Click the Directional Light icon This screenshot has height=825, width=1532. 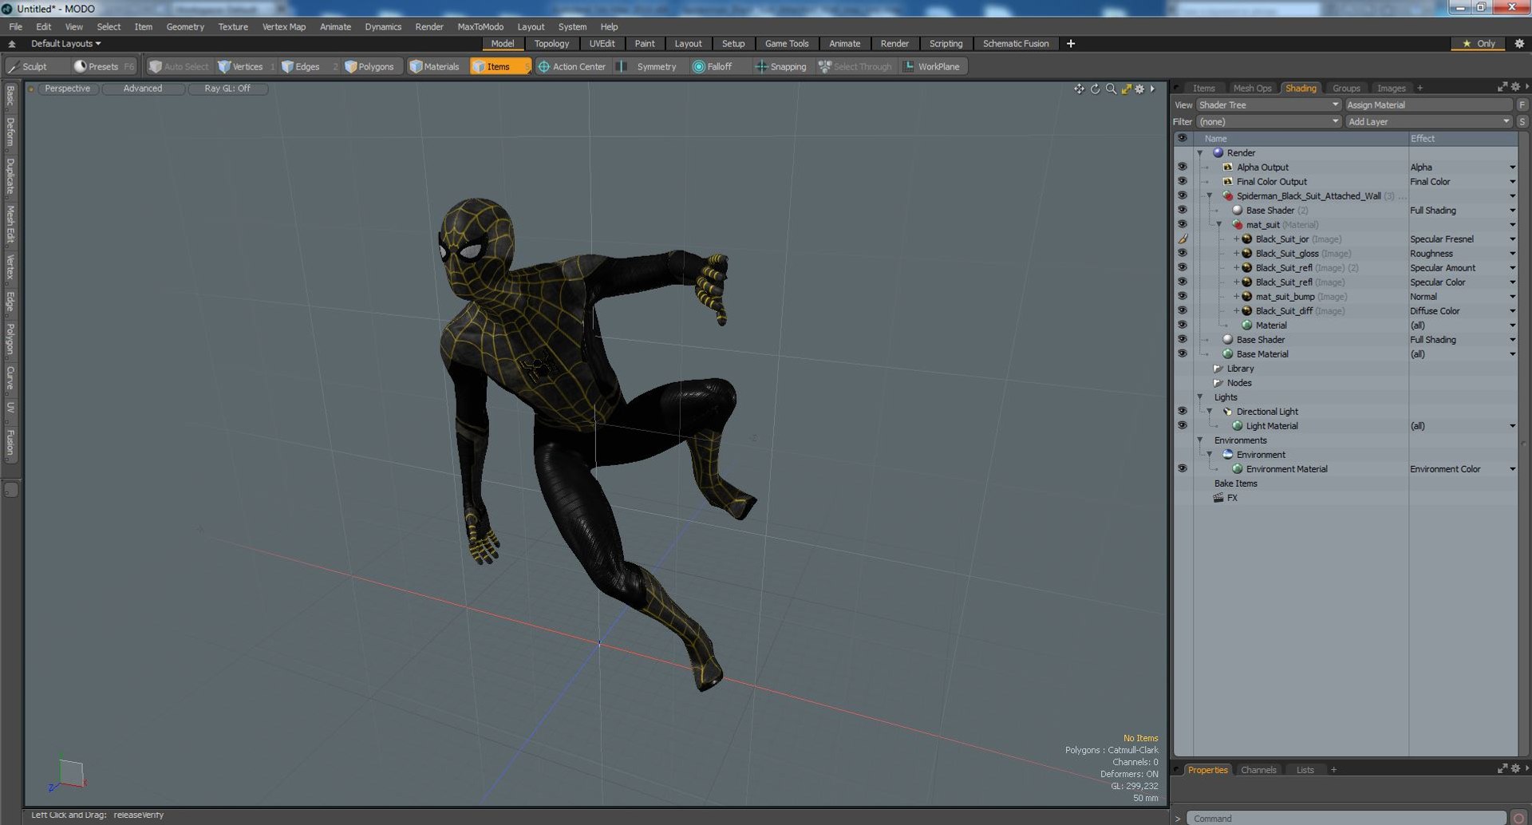pyautogui.click(x=1227, y=412)
